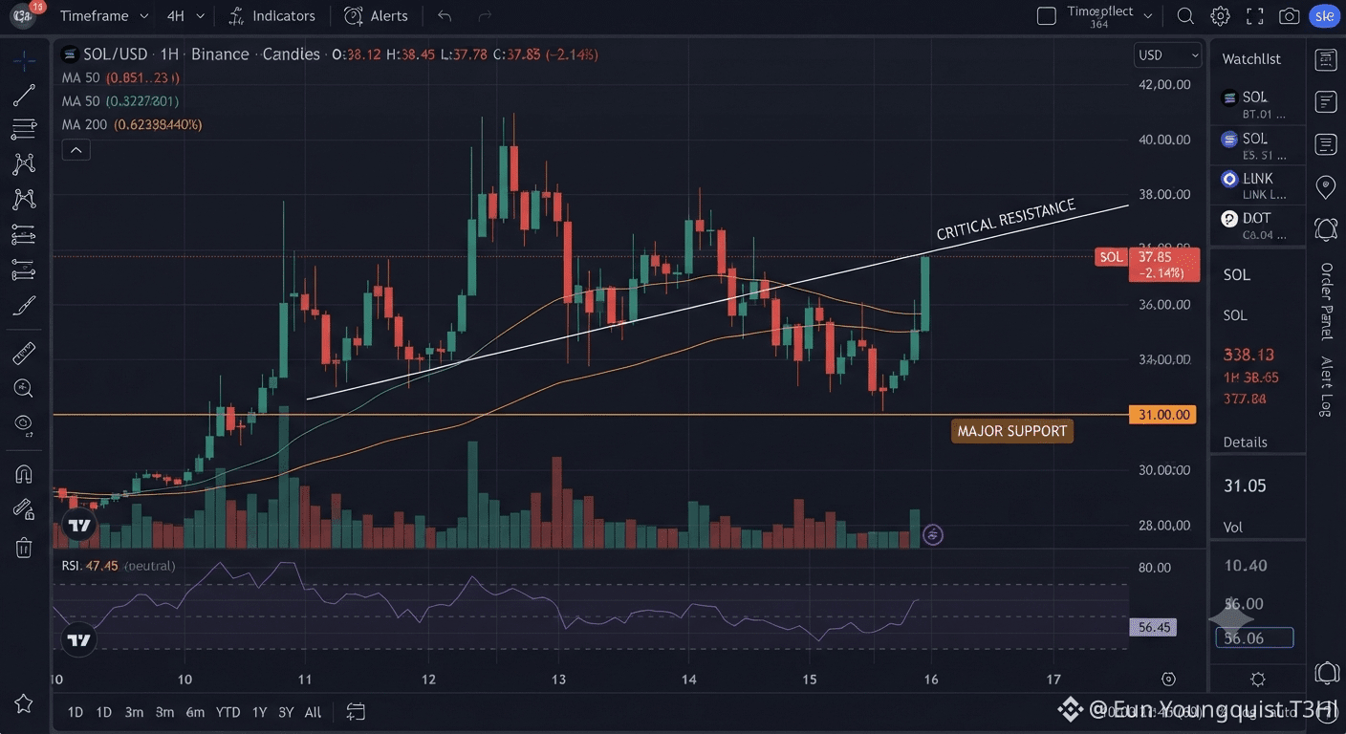Open the go-to-date calendar icon
Viewport: 1346px width, 734px height.
coord(356,712)
